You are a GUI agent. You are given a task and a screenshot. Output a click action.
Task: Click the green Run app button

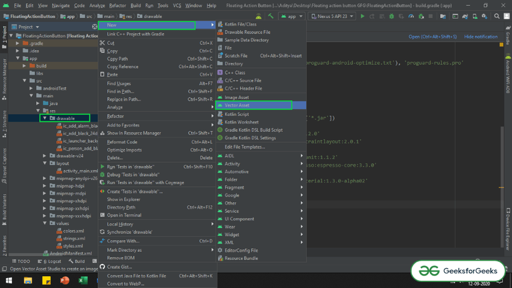[363, 16]
